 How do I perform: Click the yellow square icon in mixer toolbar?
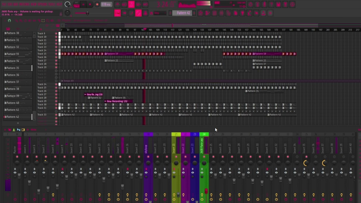click(x=23, y=130)
